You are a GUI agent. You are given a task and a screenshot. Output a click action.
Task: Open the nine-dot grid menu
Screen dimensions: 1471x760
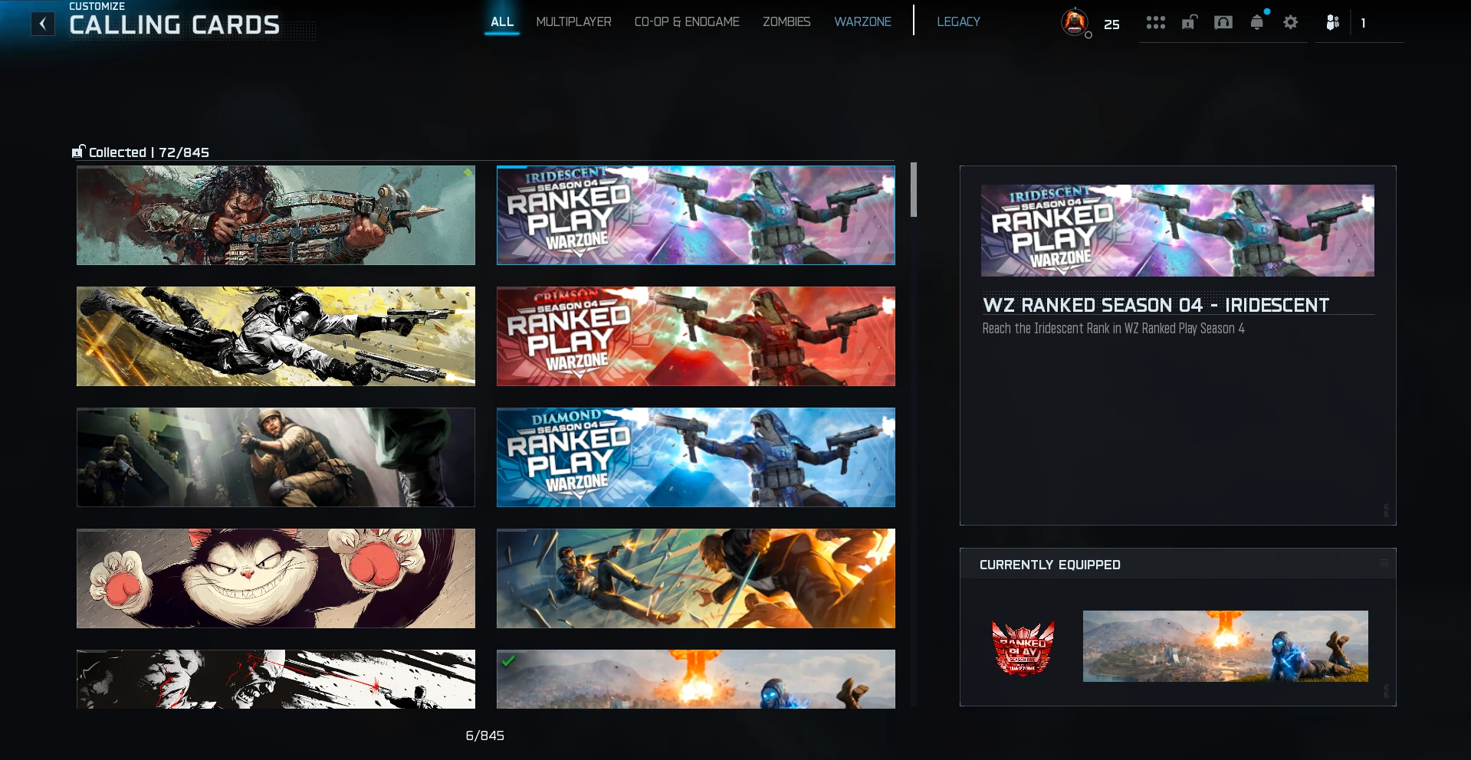pyautogui.click(x=1156, y=23)
